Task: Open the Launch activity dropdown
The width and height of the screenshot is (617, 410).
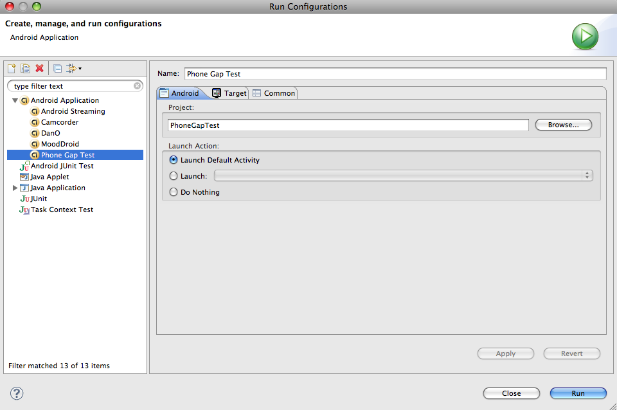Action: pyautogui.click(x=404, y=175)
